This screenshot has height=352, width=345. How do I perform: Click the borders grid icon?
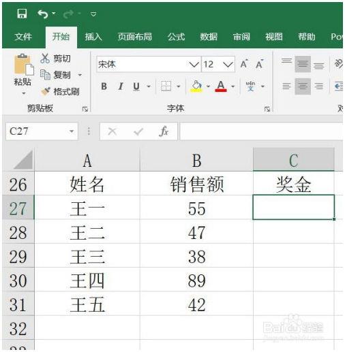pos(166,86)
